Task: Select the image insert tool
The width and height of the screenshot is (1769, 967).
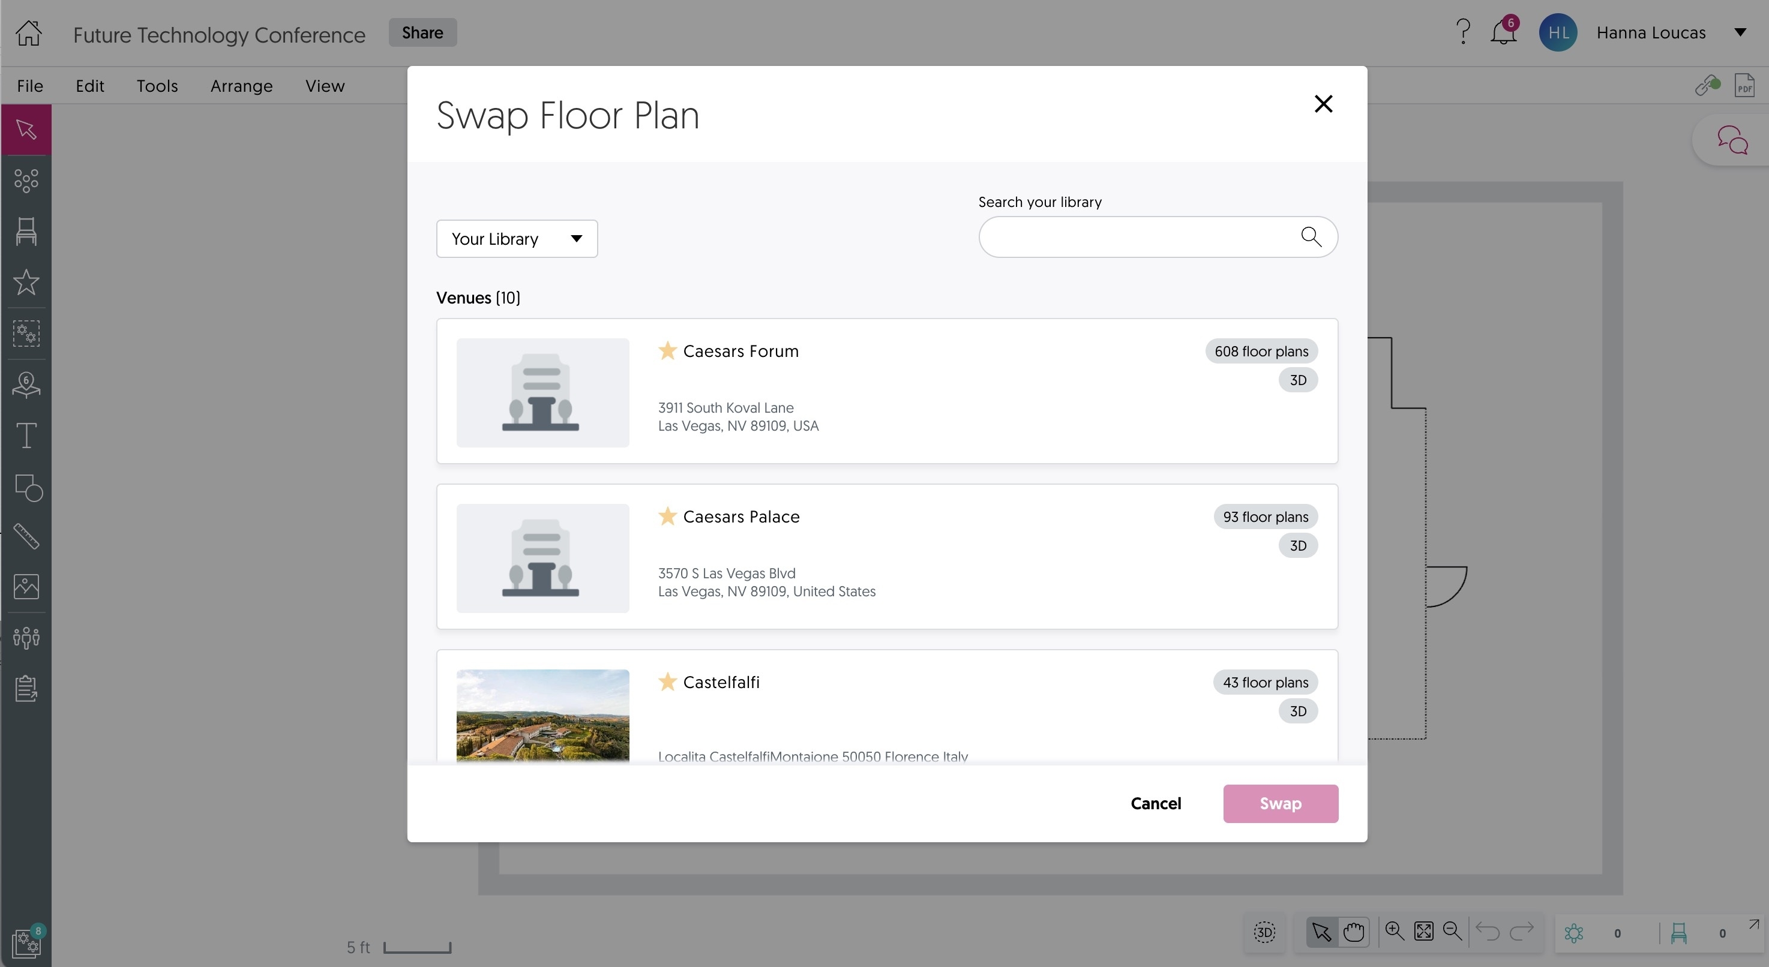Action: [26, 586]
